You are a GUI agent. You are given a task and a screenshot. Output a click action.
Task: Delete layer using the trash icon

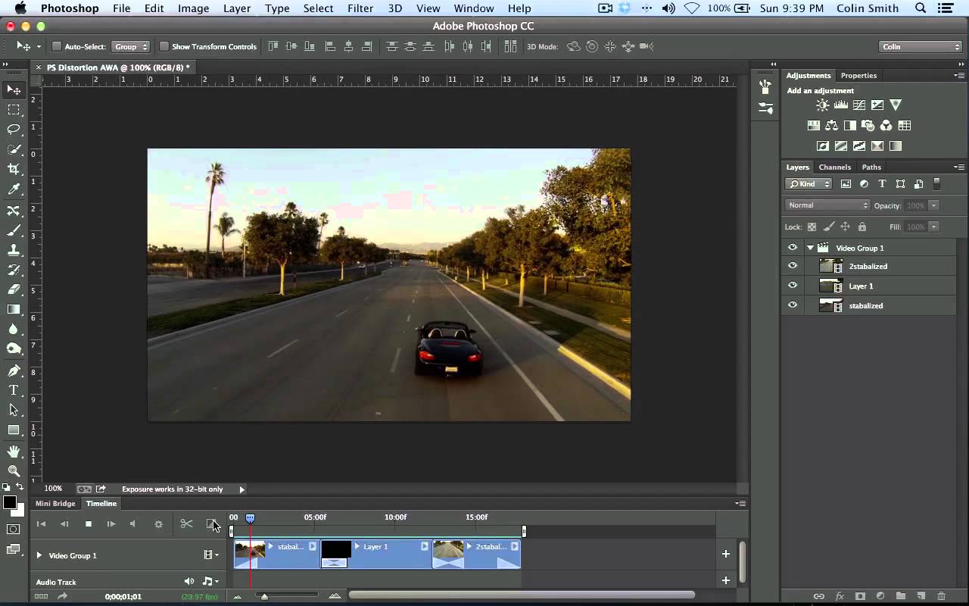pos(941,596)
